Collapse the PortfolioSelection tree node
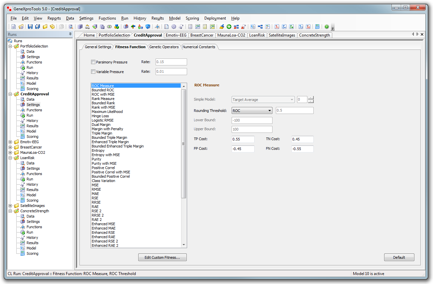Image resolution: width=433 pixels, height=284 pixels. pos(10,46)
